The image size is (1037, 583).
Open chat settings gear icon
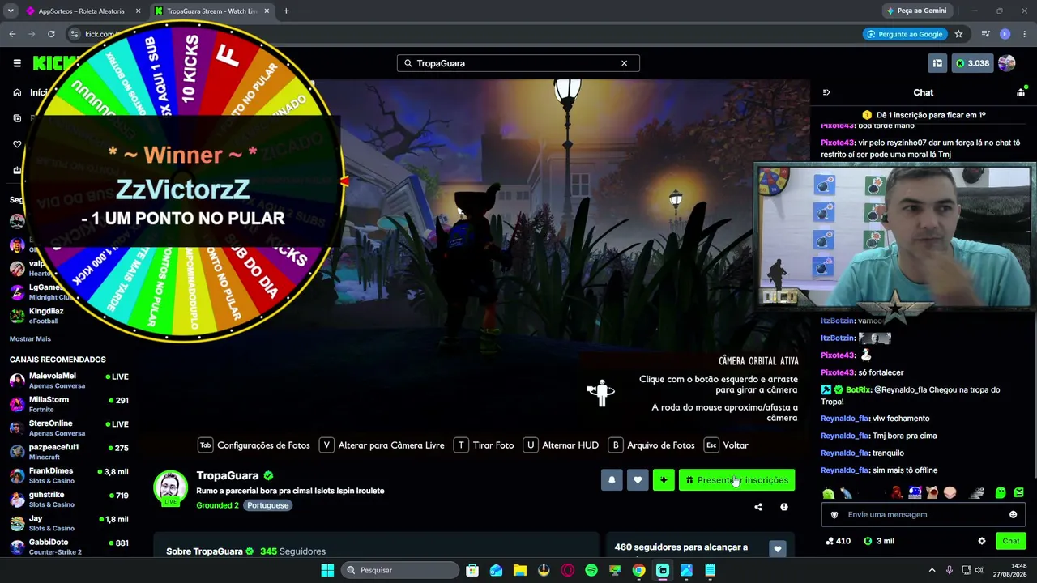click(982, 541)
